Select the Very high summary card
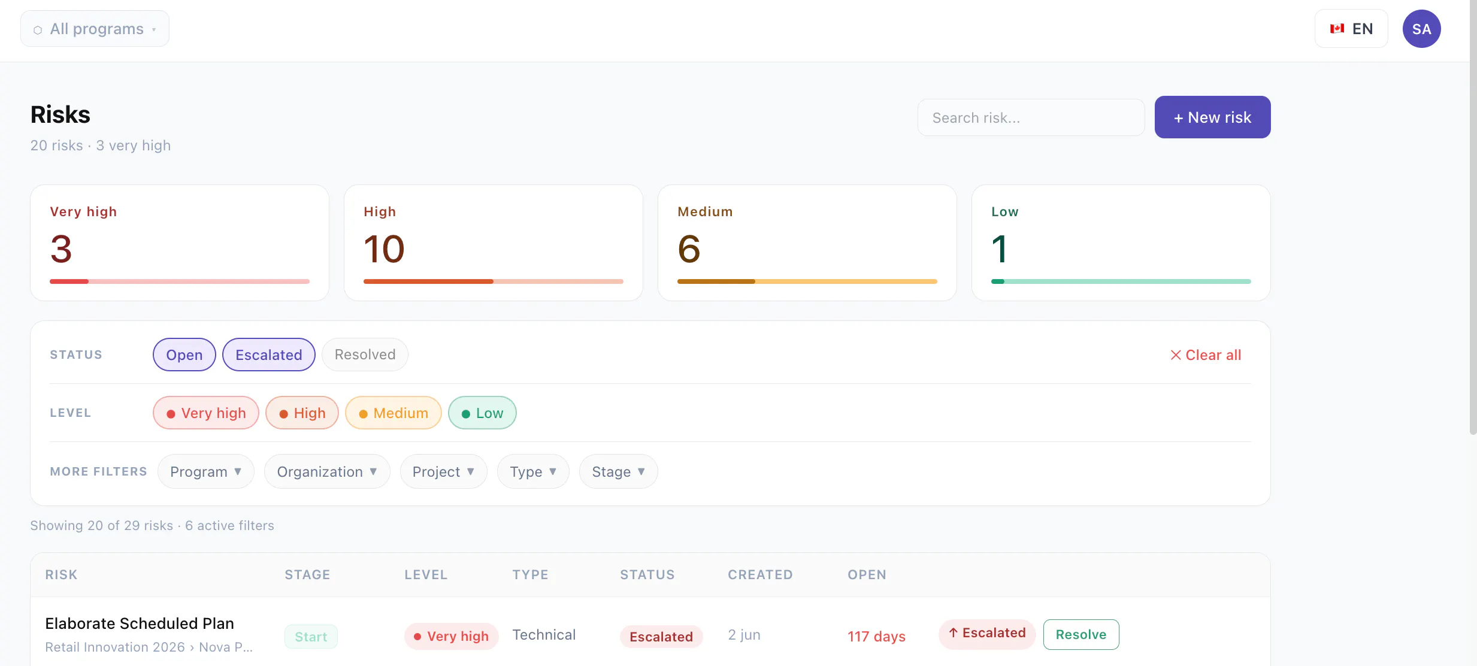The width and height of the screenshot is (1477, 666). [x=180, y=243]
